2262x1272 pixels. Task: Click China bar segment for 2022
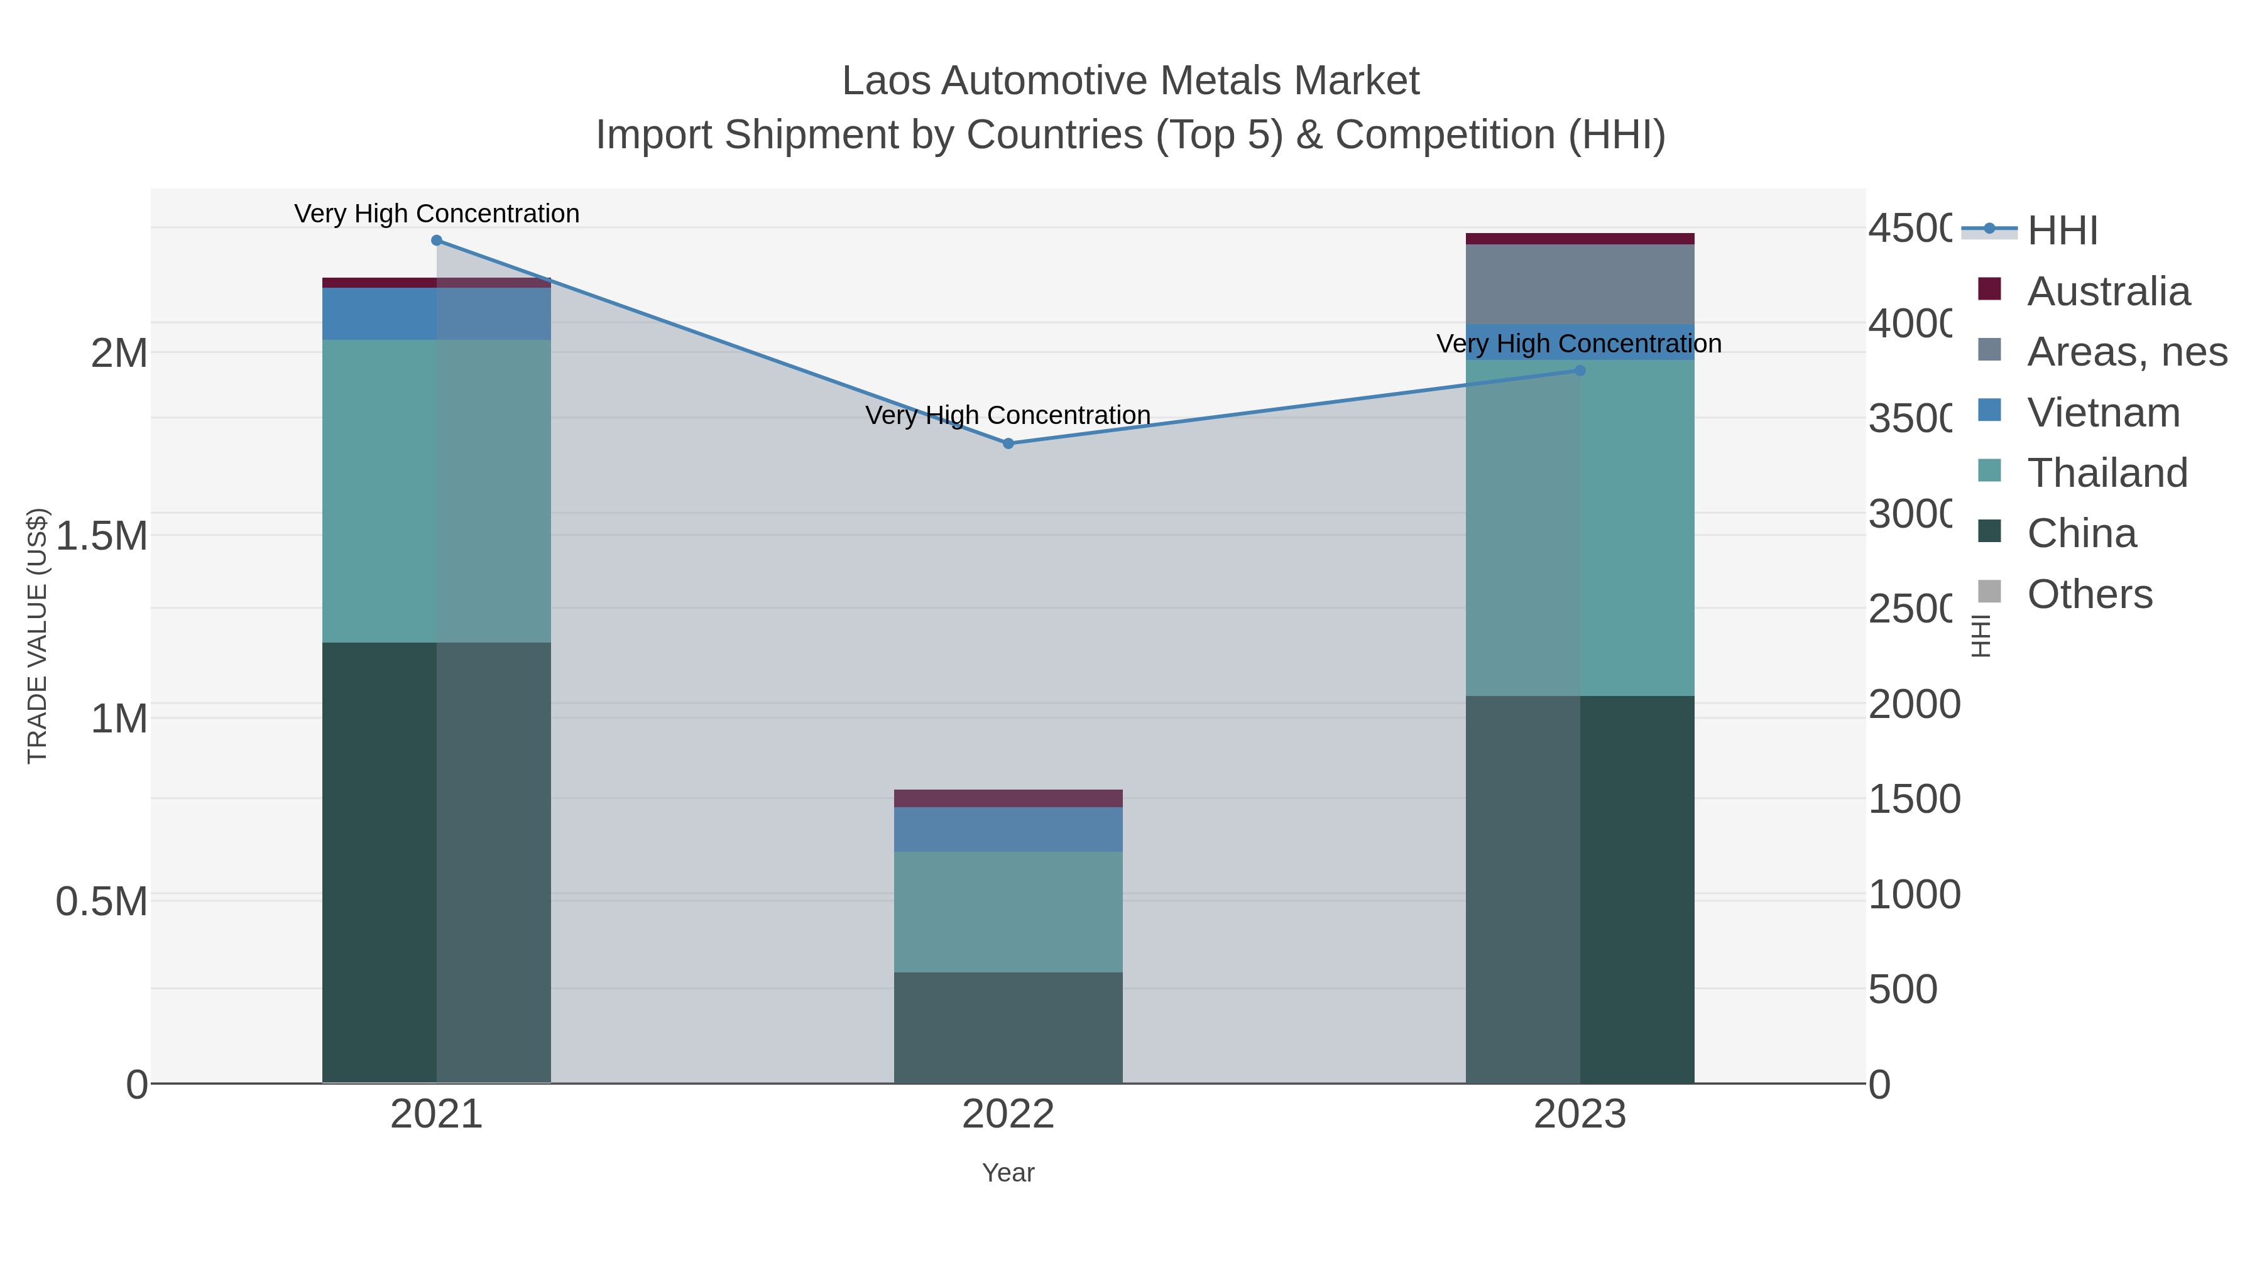coord(1008,1027)
